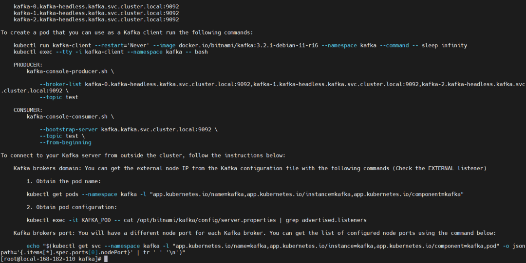Click the '--from-beginning' option
The height and width of the screenshot is (263, 526).
click(65, 142)
